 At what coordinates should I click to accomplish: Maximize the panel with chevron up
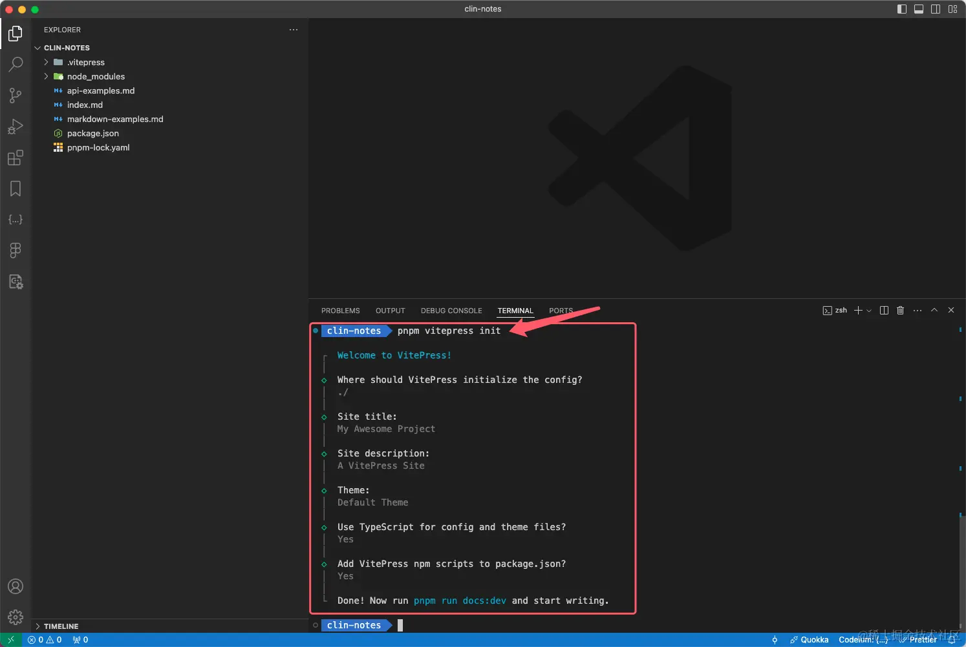click(934, 311)
